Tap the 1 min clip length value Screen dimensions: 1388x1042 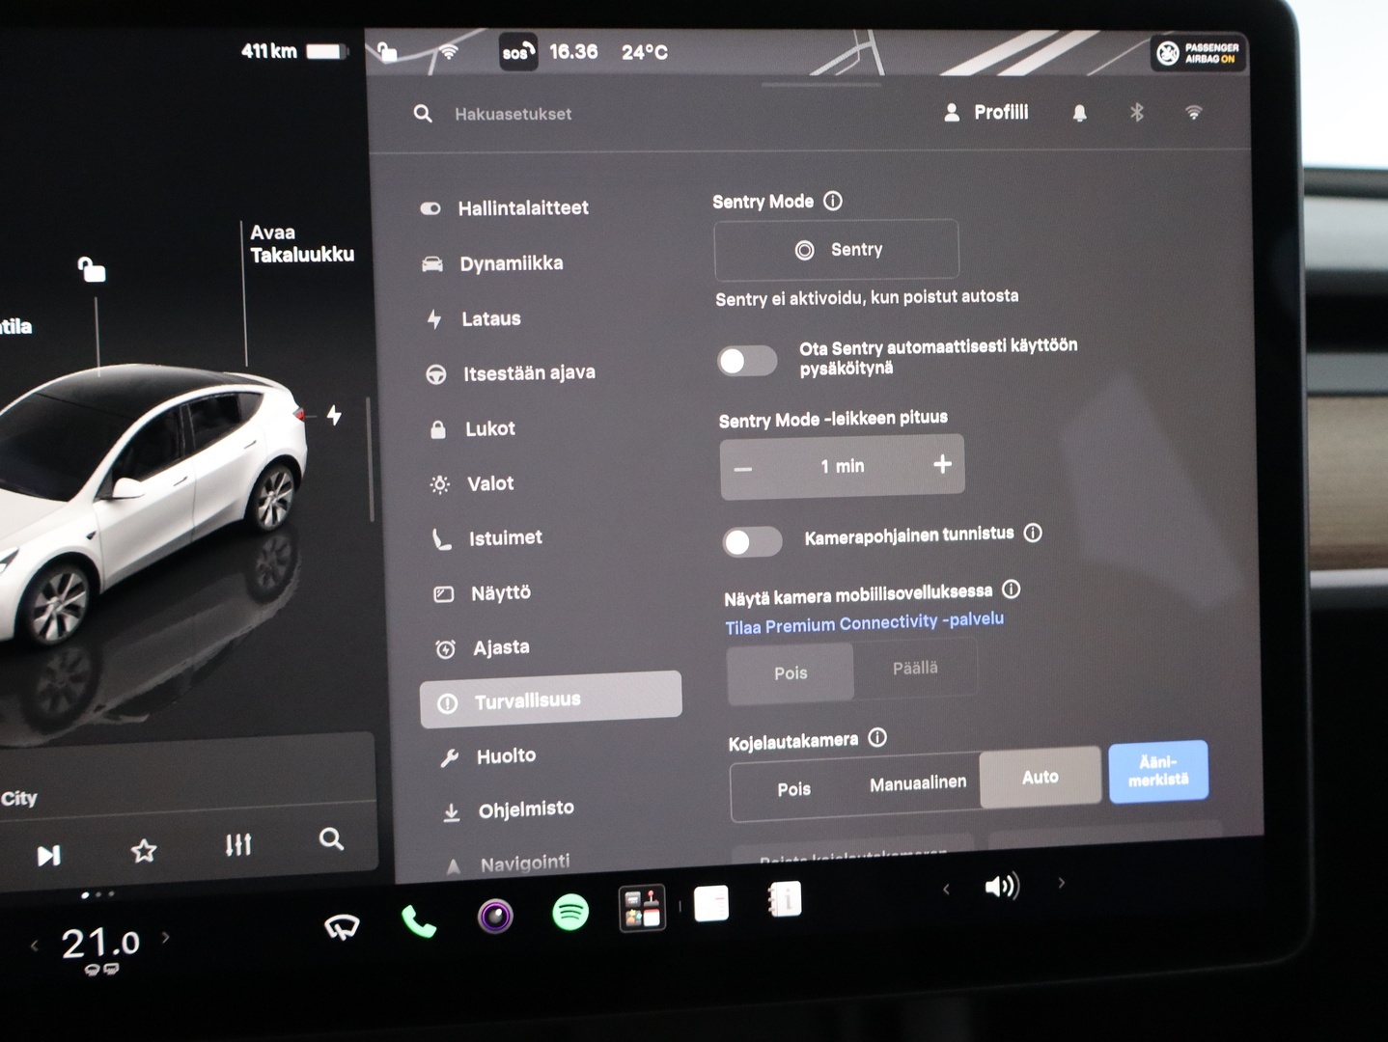pyautogui.click(x=843, y=466)
